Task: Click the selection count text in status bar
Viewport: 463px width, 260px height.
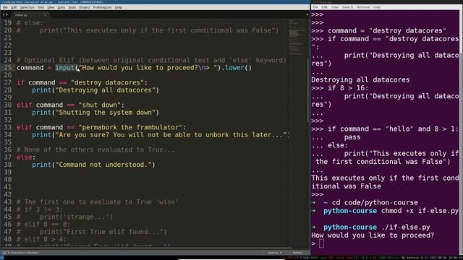Action: (x=22, y=253)
